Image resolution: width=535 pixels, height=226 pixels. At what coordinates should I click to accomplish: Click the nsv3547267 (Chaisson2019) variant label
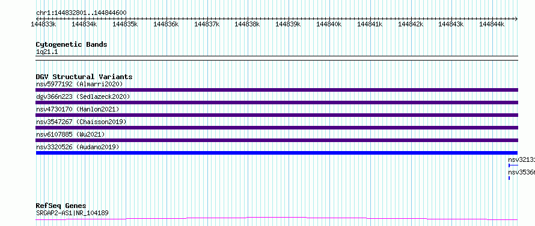pyautogui.click(x=81, y=122)
